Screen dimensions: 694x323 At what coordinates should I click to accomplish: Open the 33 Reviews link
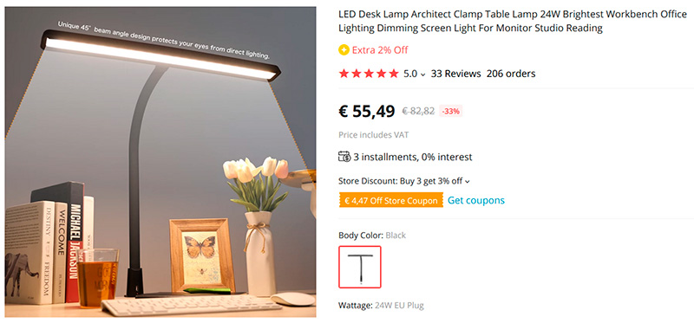[456, 74]
